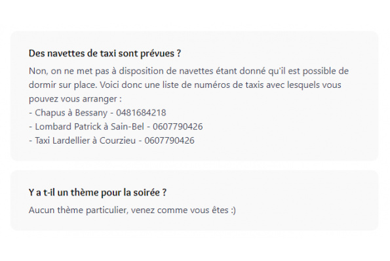The width and height of the screenshot is (390, 261).
Task: Click the smiley ':)' in the theme answer
Action: point(233,211)
